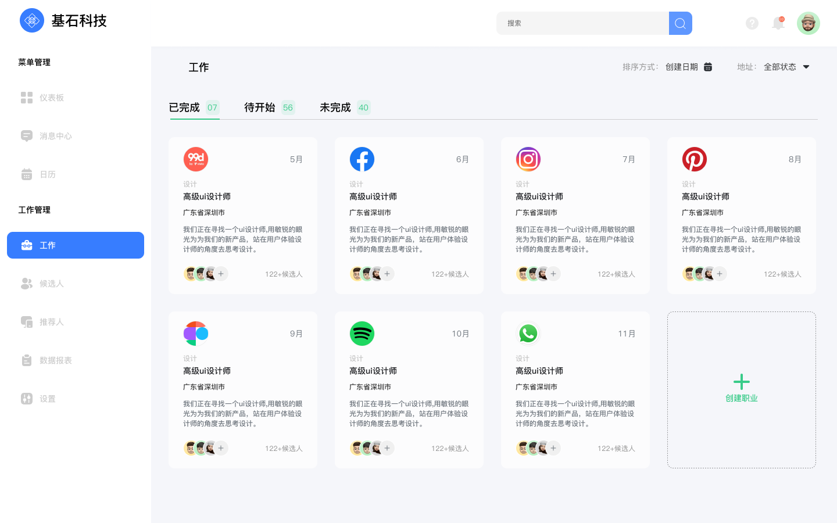837x523 pixels.
Task: Open 122+候选人 on the 7月 card
Action: point(616,274)
